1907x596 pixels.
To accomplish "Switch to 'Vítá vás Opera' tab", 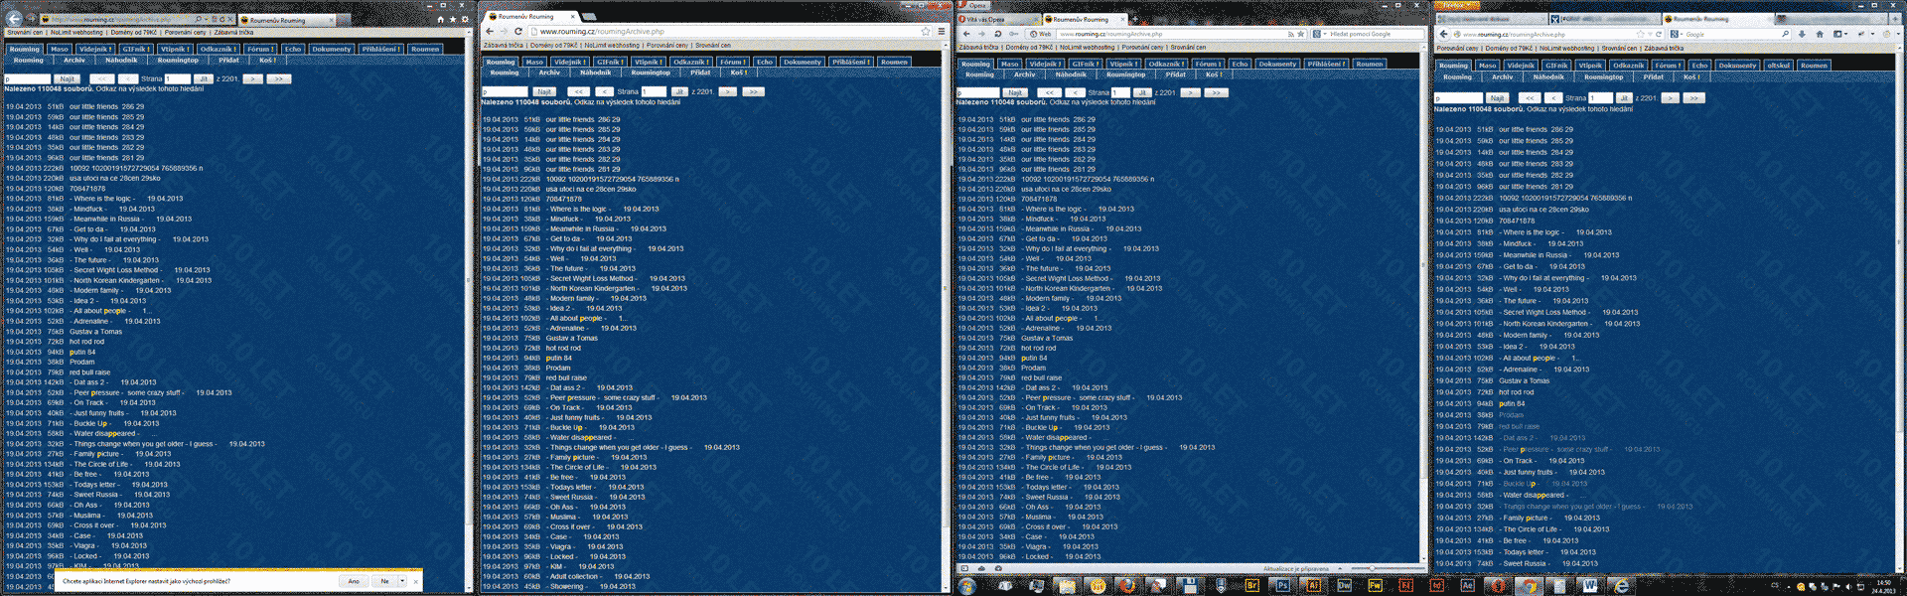I will tap(998, 19).
